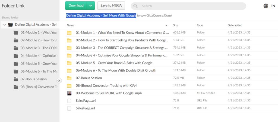Image resolution: width=278 pixels, height=122 pixels.
Task: Click the folder icon for 01-Module 1 row
Action: click(x=69, y=33)
